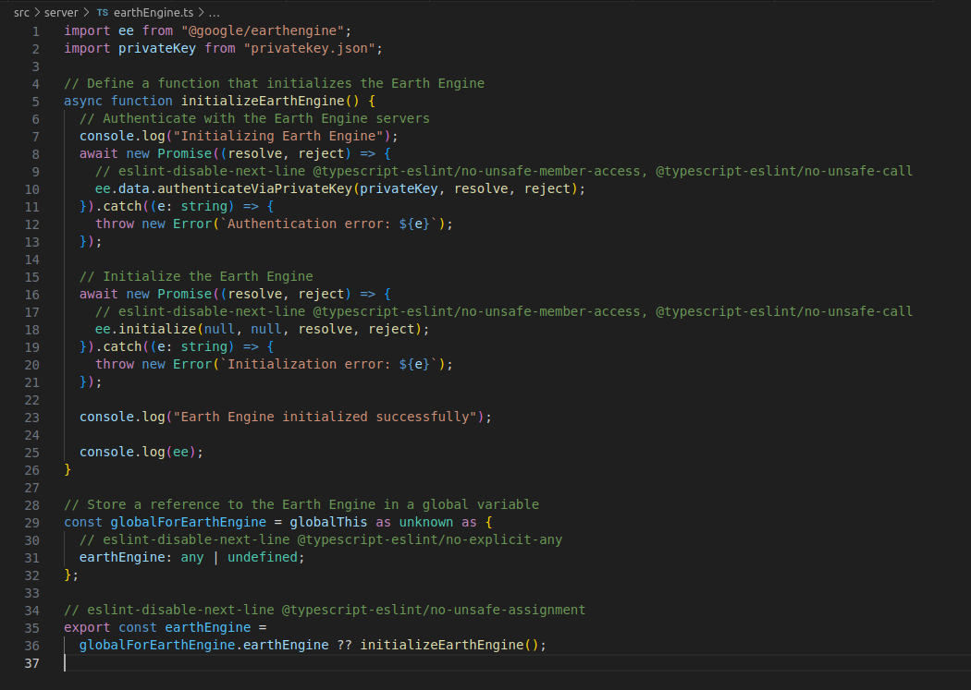Click the "Initialization error" template string
The width and height of the screenshot is (971, 690).
329,364
